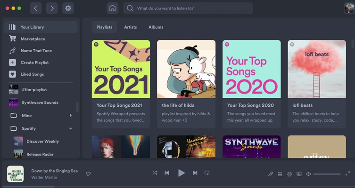Toggle repeat mode

[206, 173]
